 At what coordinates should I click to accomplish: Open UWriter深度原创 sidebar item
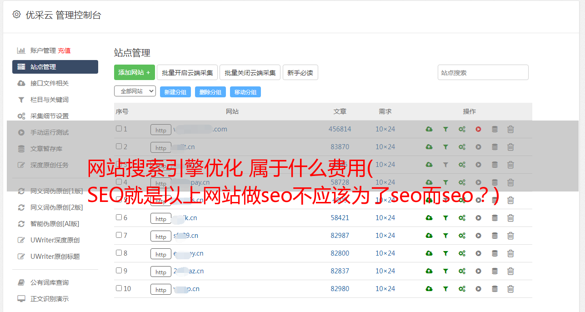pos(55,240)
